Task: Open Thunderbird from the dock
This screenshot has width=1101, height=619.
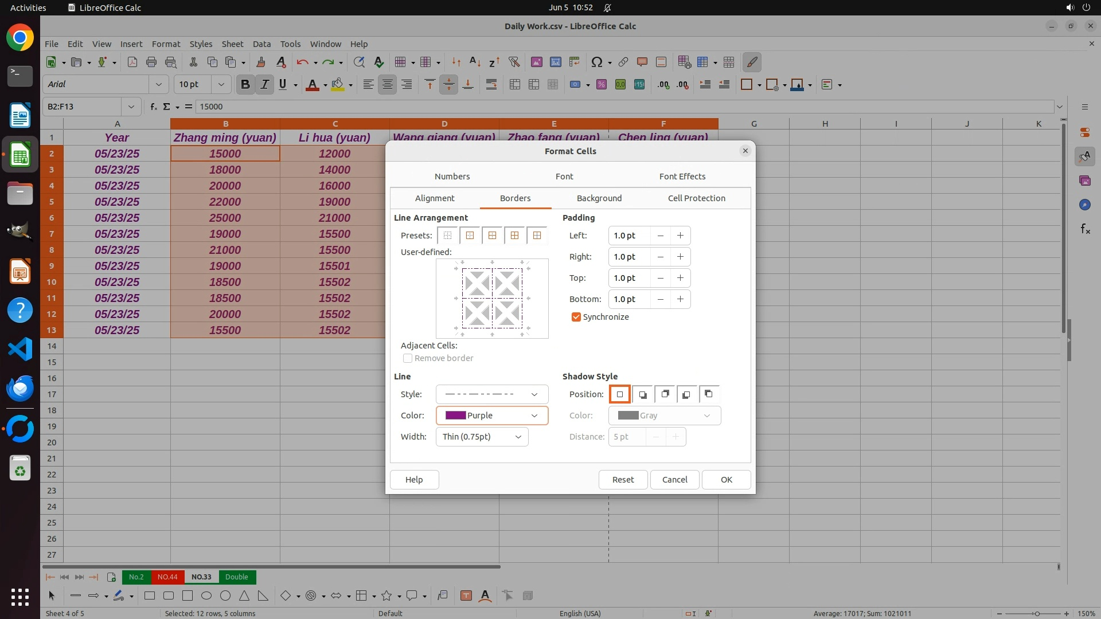Action: pyautogui.click(x=19, y=388)
